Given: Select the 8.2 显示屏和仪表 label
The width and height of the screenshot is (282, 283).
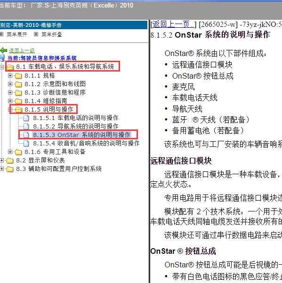Looking at the screenshot, I should click(x=40, y=160).
